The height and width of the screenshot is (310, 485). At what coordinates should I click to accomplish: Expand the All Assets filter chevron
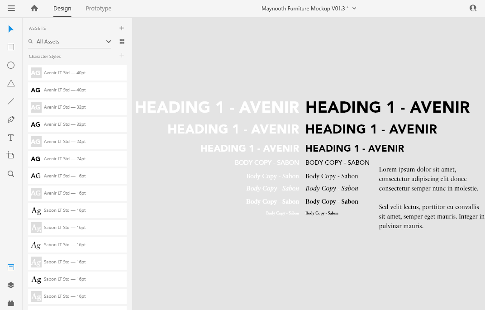point(108,42)
